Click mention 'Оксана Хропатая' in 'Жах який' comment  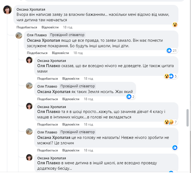coord(54,92)
